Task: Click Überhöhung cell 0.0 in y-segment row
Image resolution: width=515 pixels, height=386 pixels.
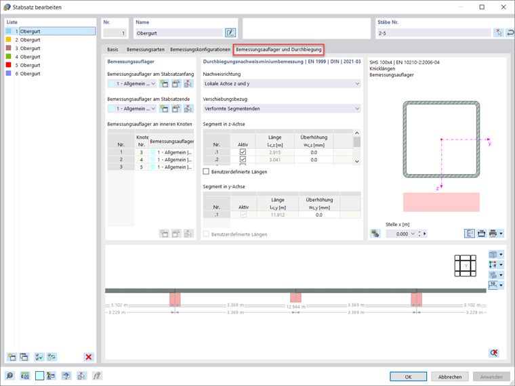Action: click(319, 215)
